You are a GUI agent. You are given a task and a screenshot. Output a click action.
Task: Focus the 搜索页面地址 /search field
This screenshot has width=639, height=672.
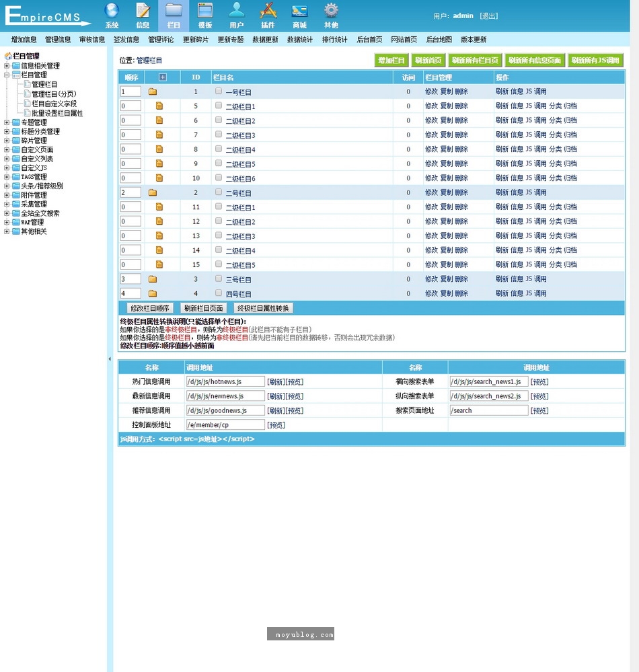(489, 410)
